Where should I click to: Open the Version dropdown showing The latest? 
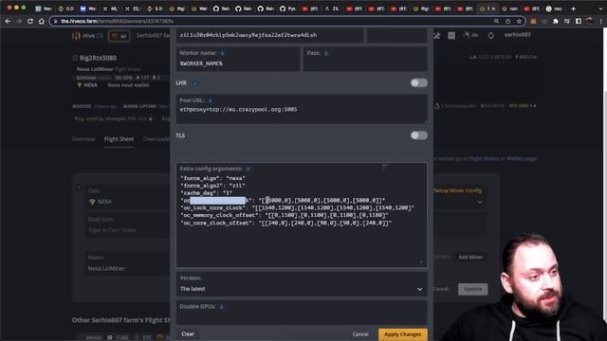click(302, 284)
